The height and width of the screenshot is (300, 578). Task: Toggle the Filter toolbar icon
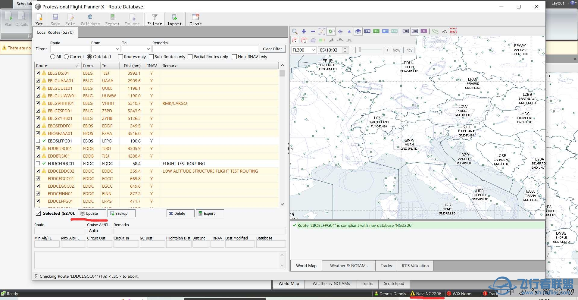[x=155, y=20]
